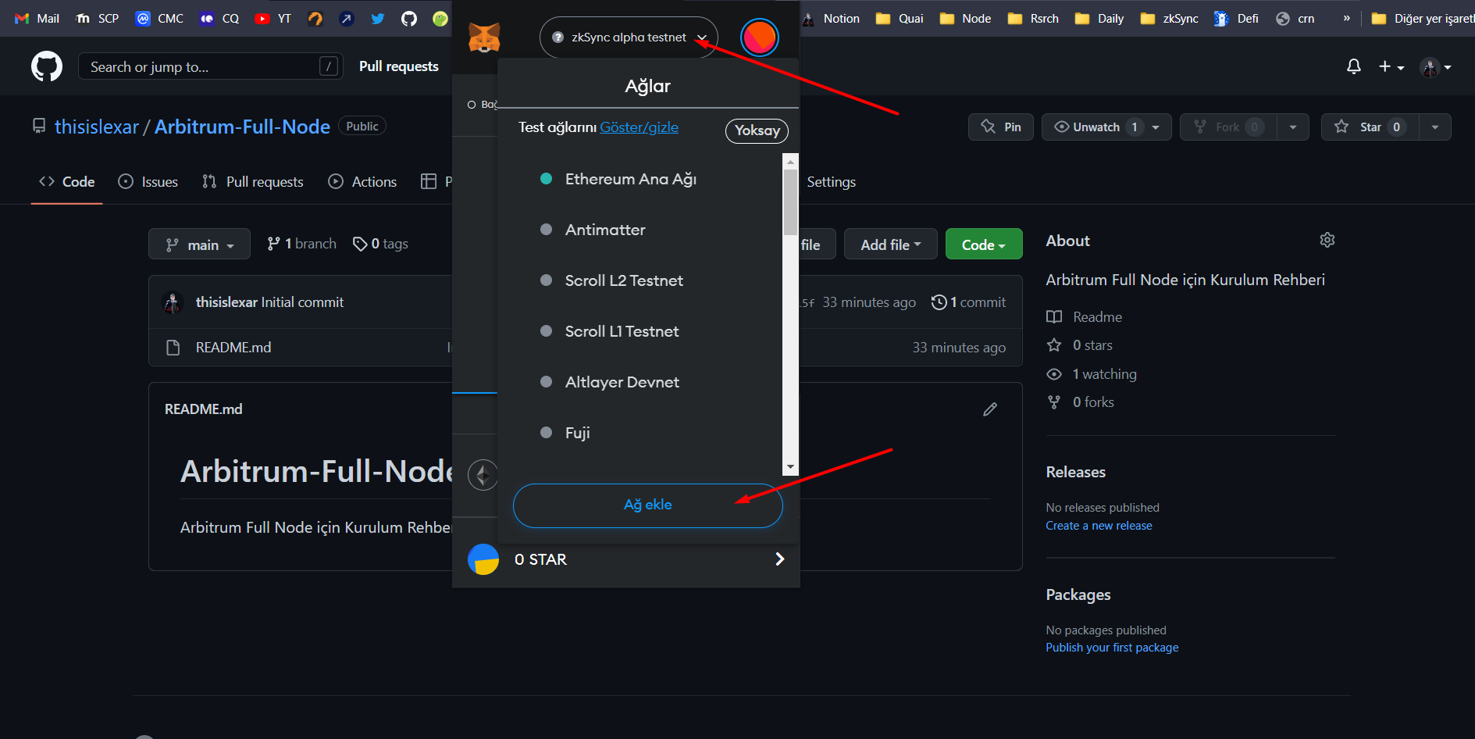Pin the repository
The image size is (1475, 739).
coord(1001,127)
